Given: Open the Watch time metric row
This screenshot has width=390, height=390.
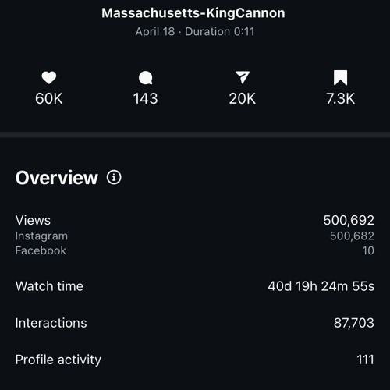Looking at the screenshot, I should (x=195, y=286).
